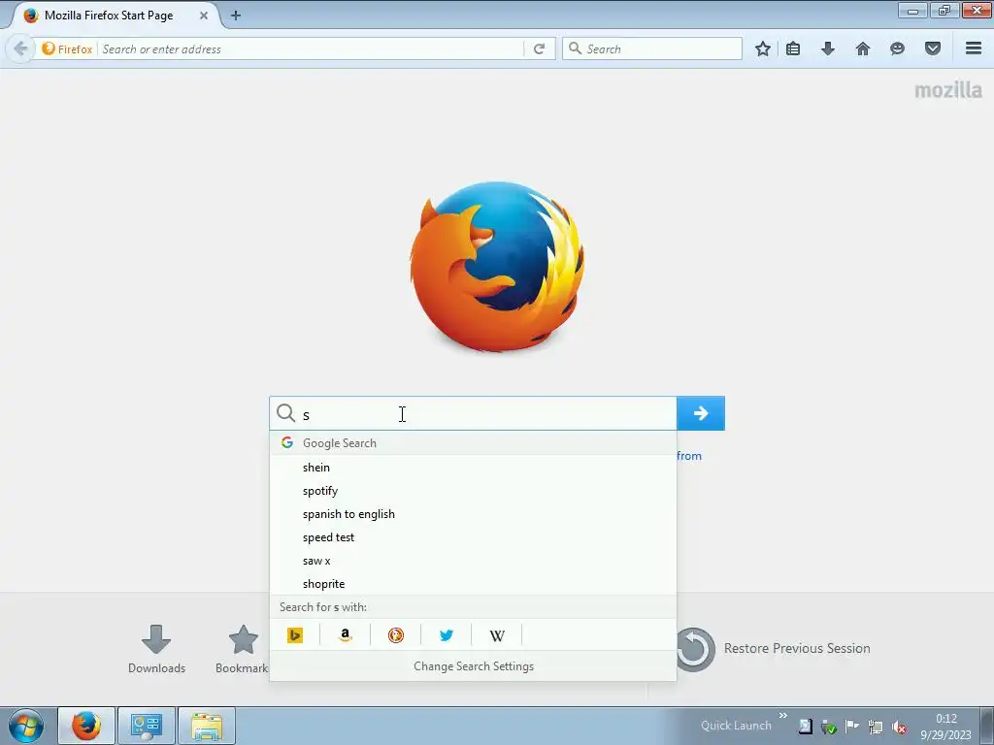Search with DuckDuckGo engine icon
994x745 pixels.
(396, 634)
